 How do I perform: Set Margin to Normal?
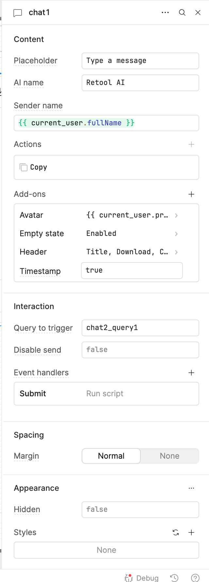[111, 456]
